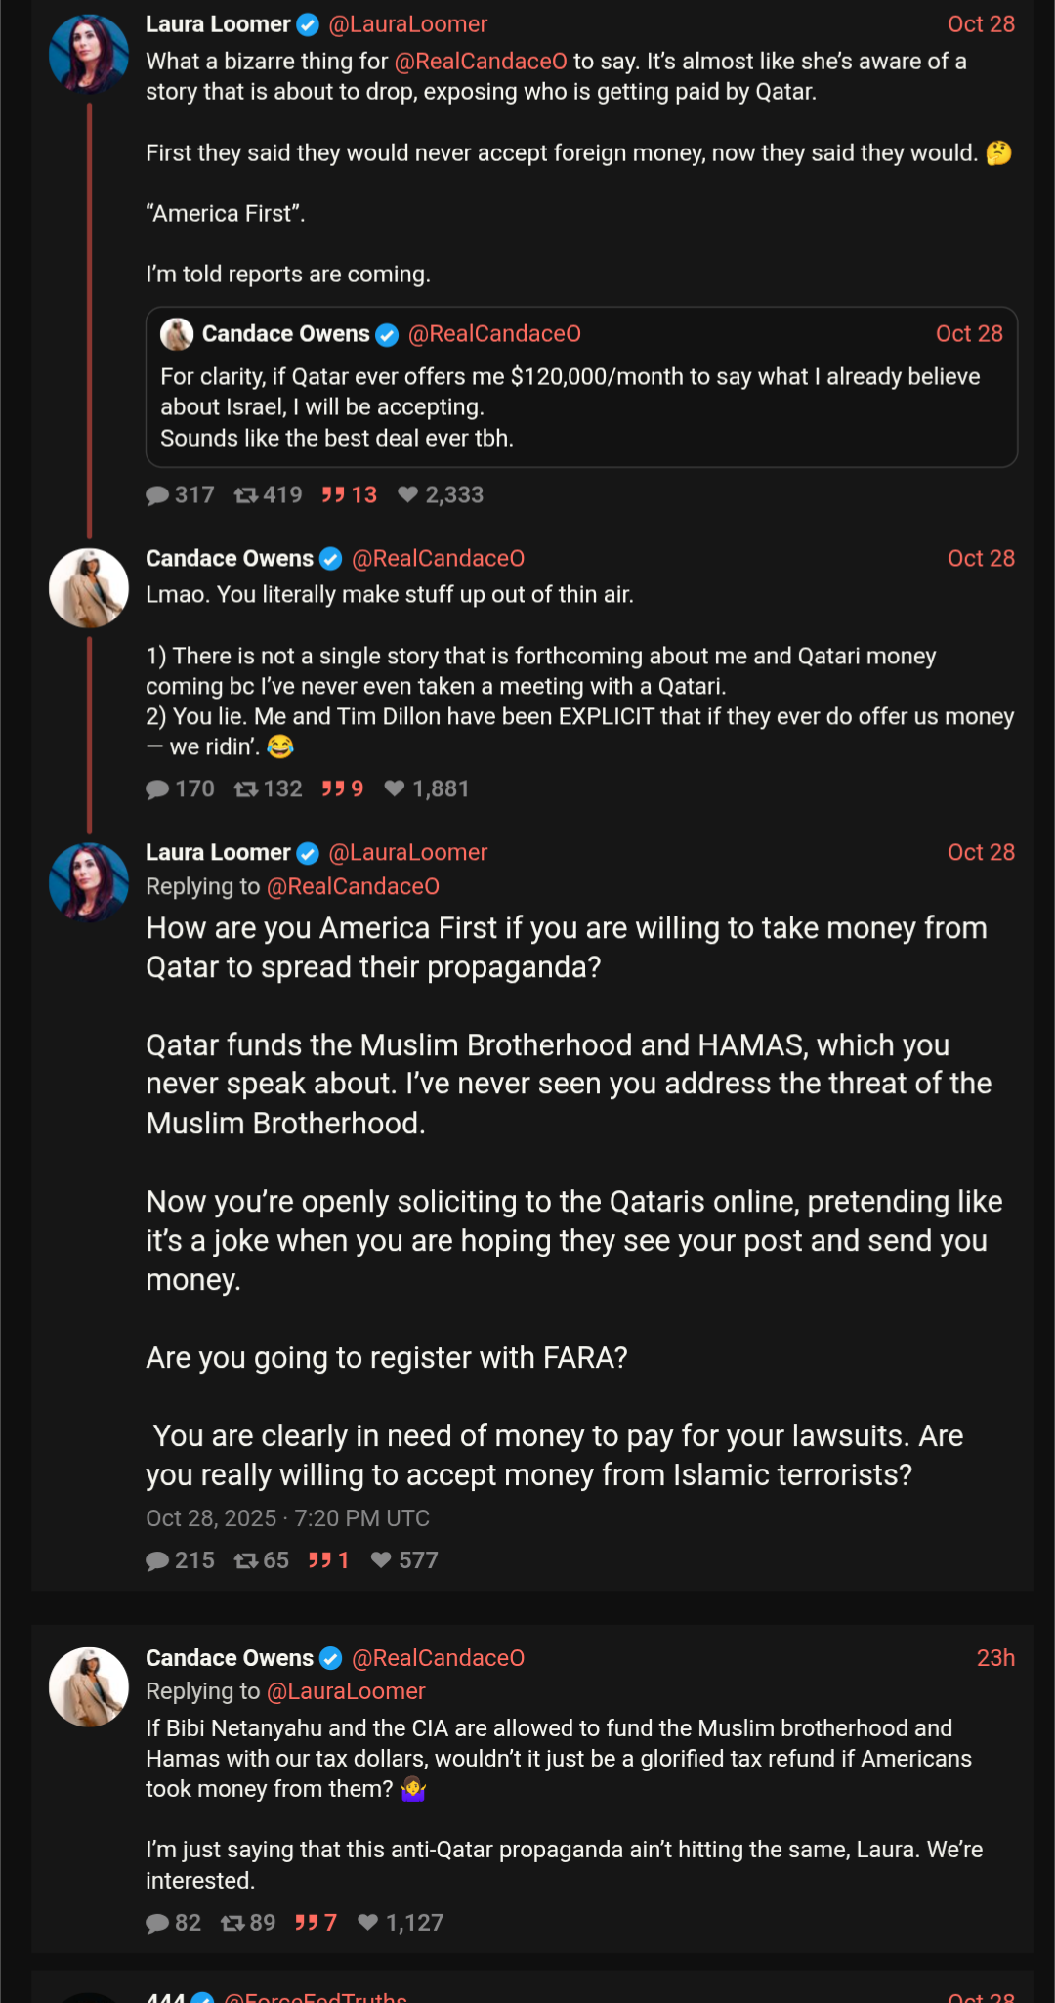Image resolution: width=1055 pixels, height=2003 pixels.
Task: Click retweet icon showing 89 retweets
Action: (232, 1923)
